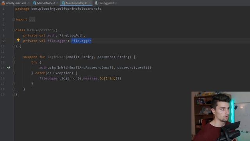
Task: Click the Kotlin class icon on MainRepository.kt tab
Action: pos(63,3)
